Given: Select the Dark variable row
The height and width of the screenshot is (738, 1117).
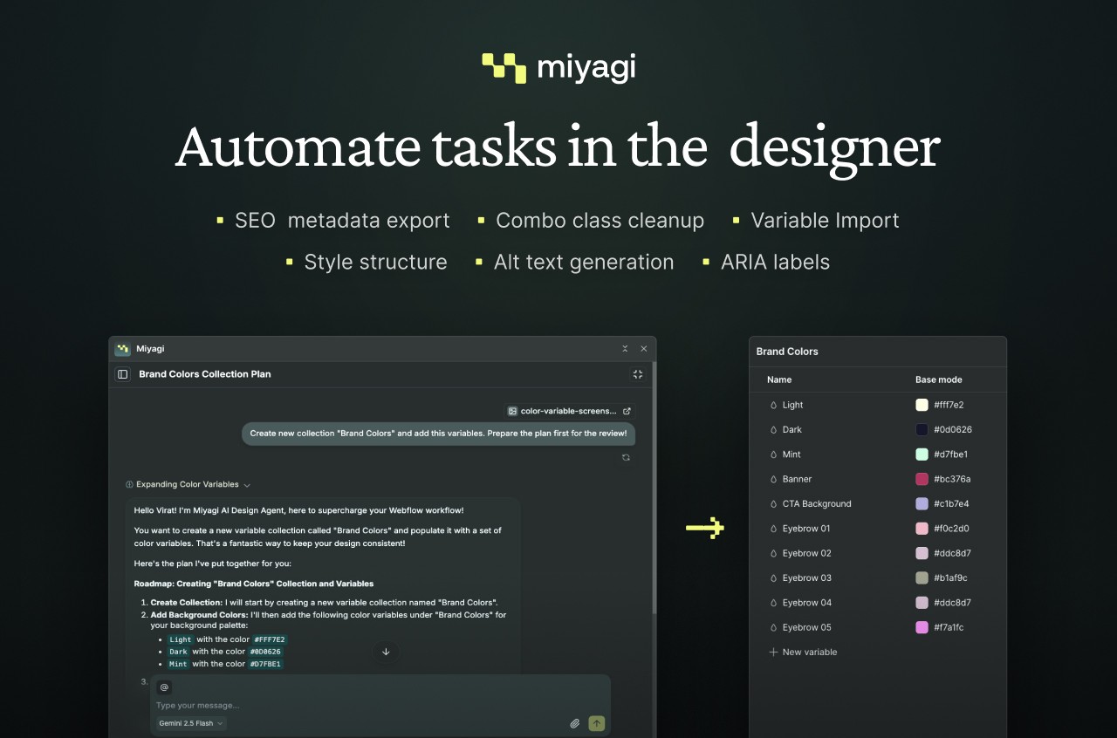Looking at the screenshot, I should pos(878,429).
